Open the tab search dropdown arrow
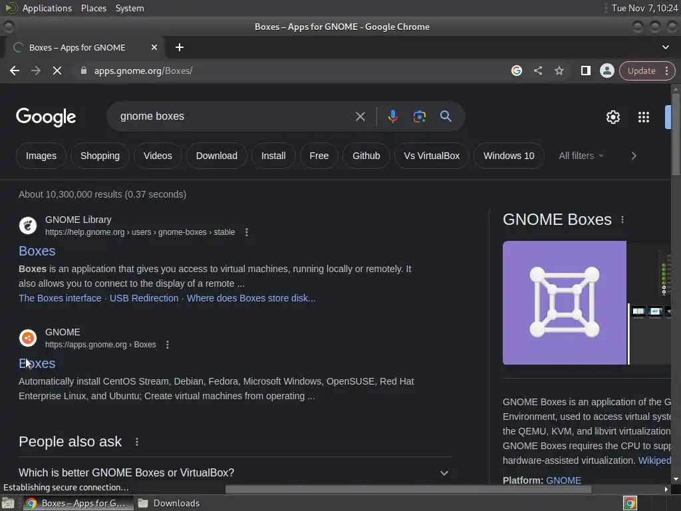Viewport: 681px width, 511px height. [x=665, y=47]
